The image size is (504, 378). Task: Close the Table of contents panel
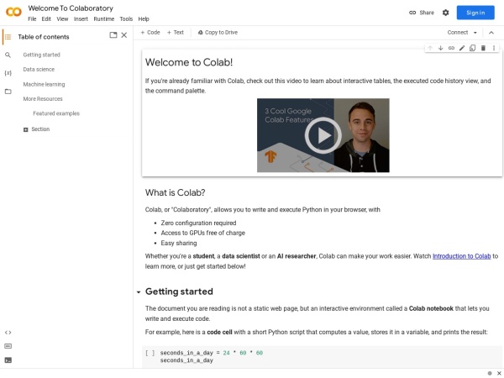(124, 35)
